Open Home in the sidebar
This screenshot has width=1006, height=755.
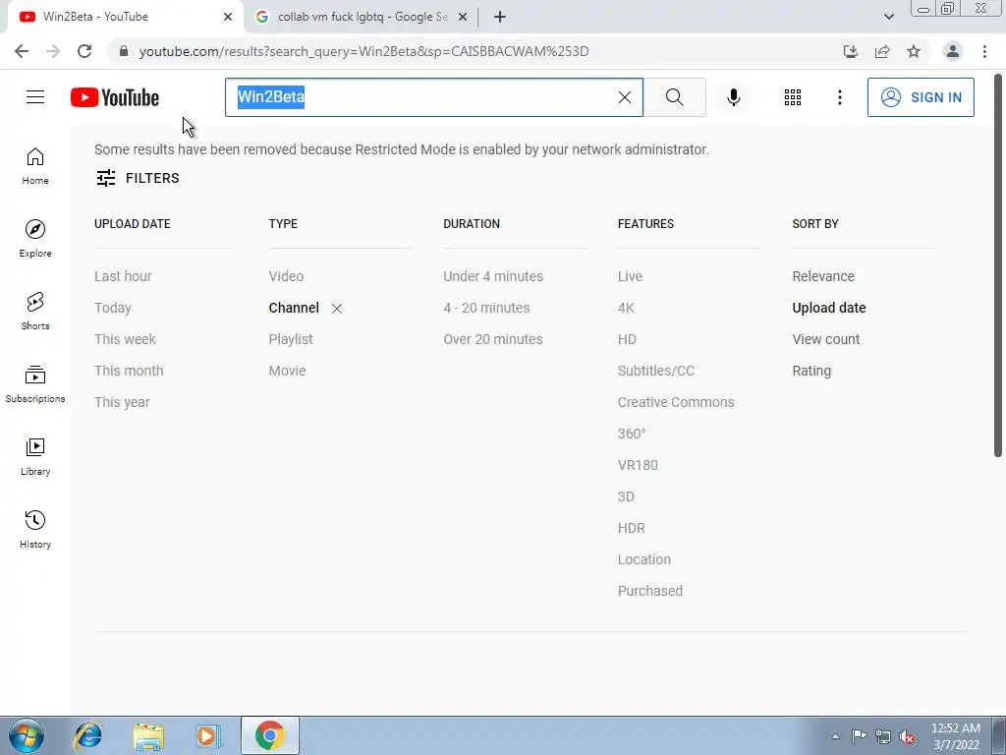35,166
